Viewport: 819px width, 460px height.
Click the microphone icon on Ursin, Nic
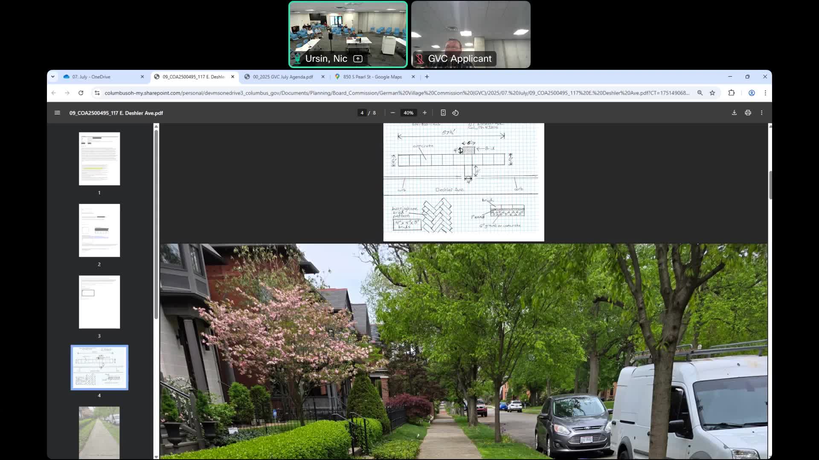(297, 59)
